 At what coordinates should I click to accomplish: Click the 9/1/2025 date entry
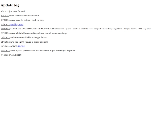5,55
